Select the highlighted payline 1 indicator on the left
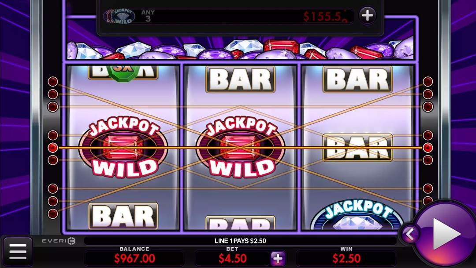Image resolution: width=476 pixels, height=268 pixels. [x=53, y=148]
